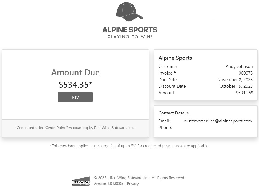259x189 pixels.
Task: Click the Amount value in invoice details
Action: pyautogui.click(x=244, y=93)
